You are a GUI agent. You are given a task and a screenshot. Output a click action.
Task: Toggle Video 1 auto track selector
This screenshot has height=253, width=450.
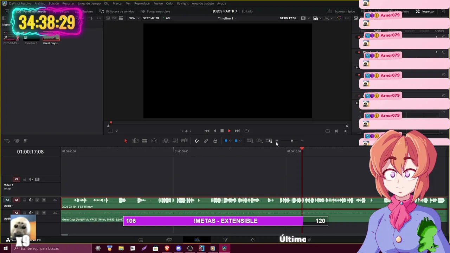31,179
